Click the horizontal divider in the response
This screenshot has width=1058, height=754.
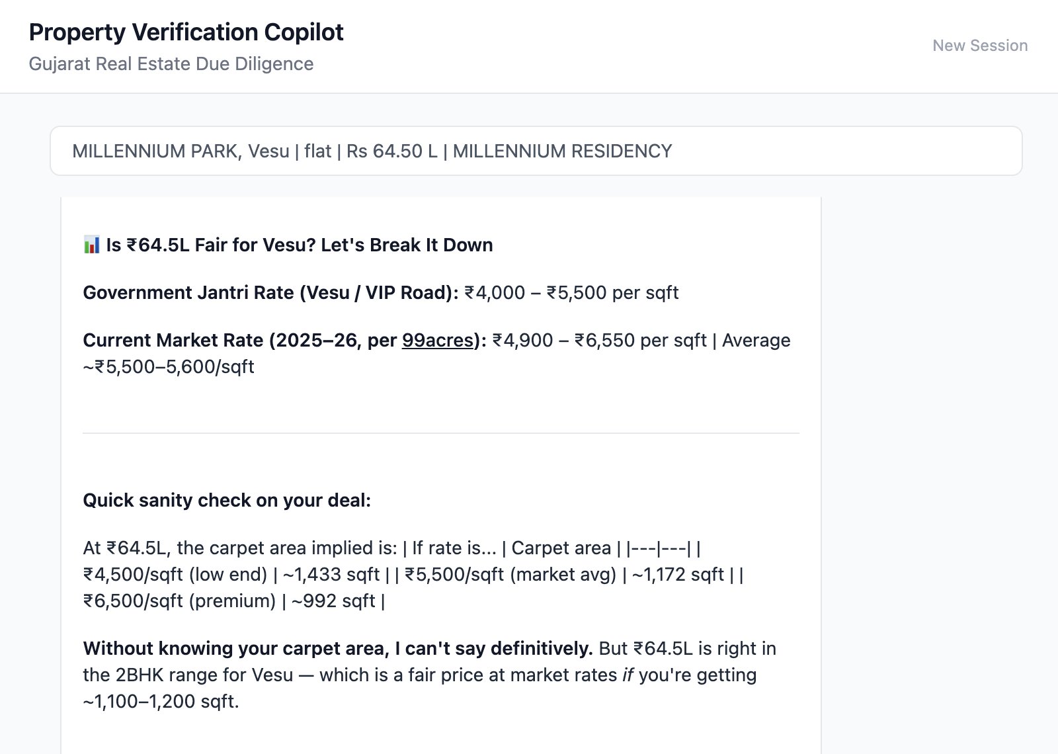pyautogui.click(x=440, y=433)
